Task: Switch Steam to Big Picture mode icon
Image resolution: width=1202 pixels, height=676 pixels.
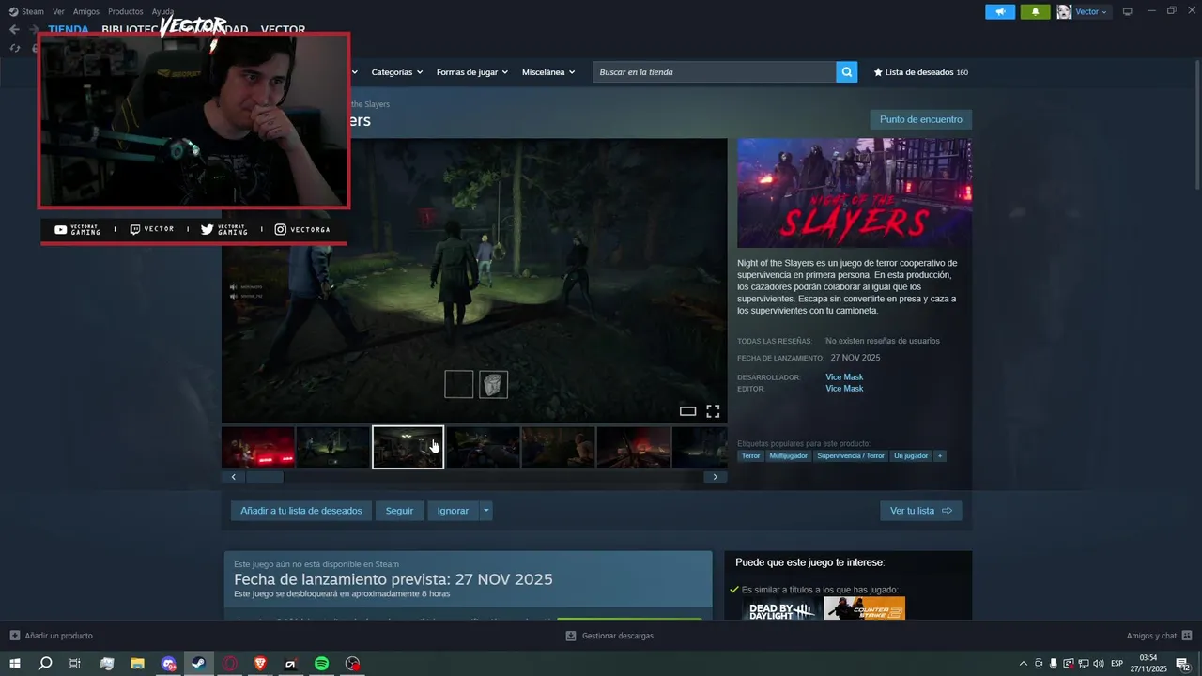Action: click(1128, 11)
